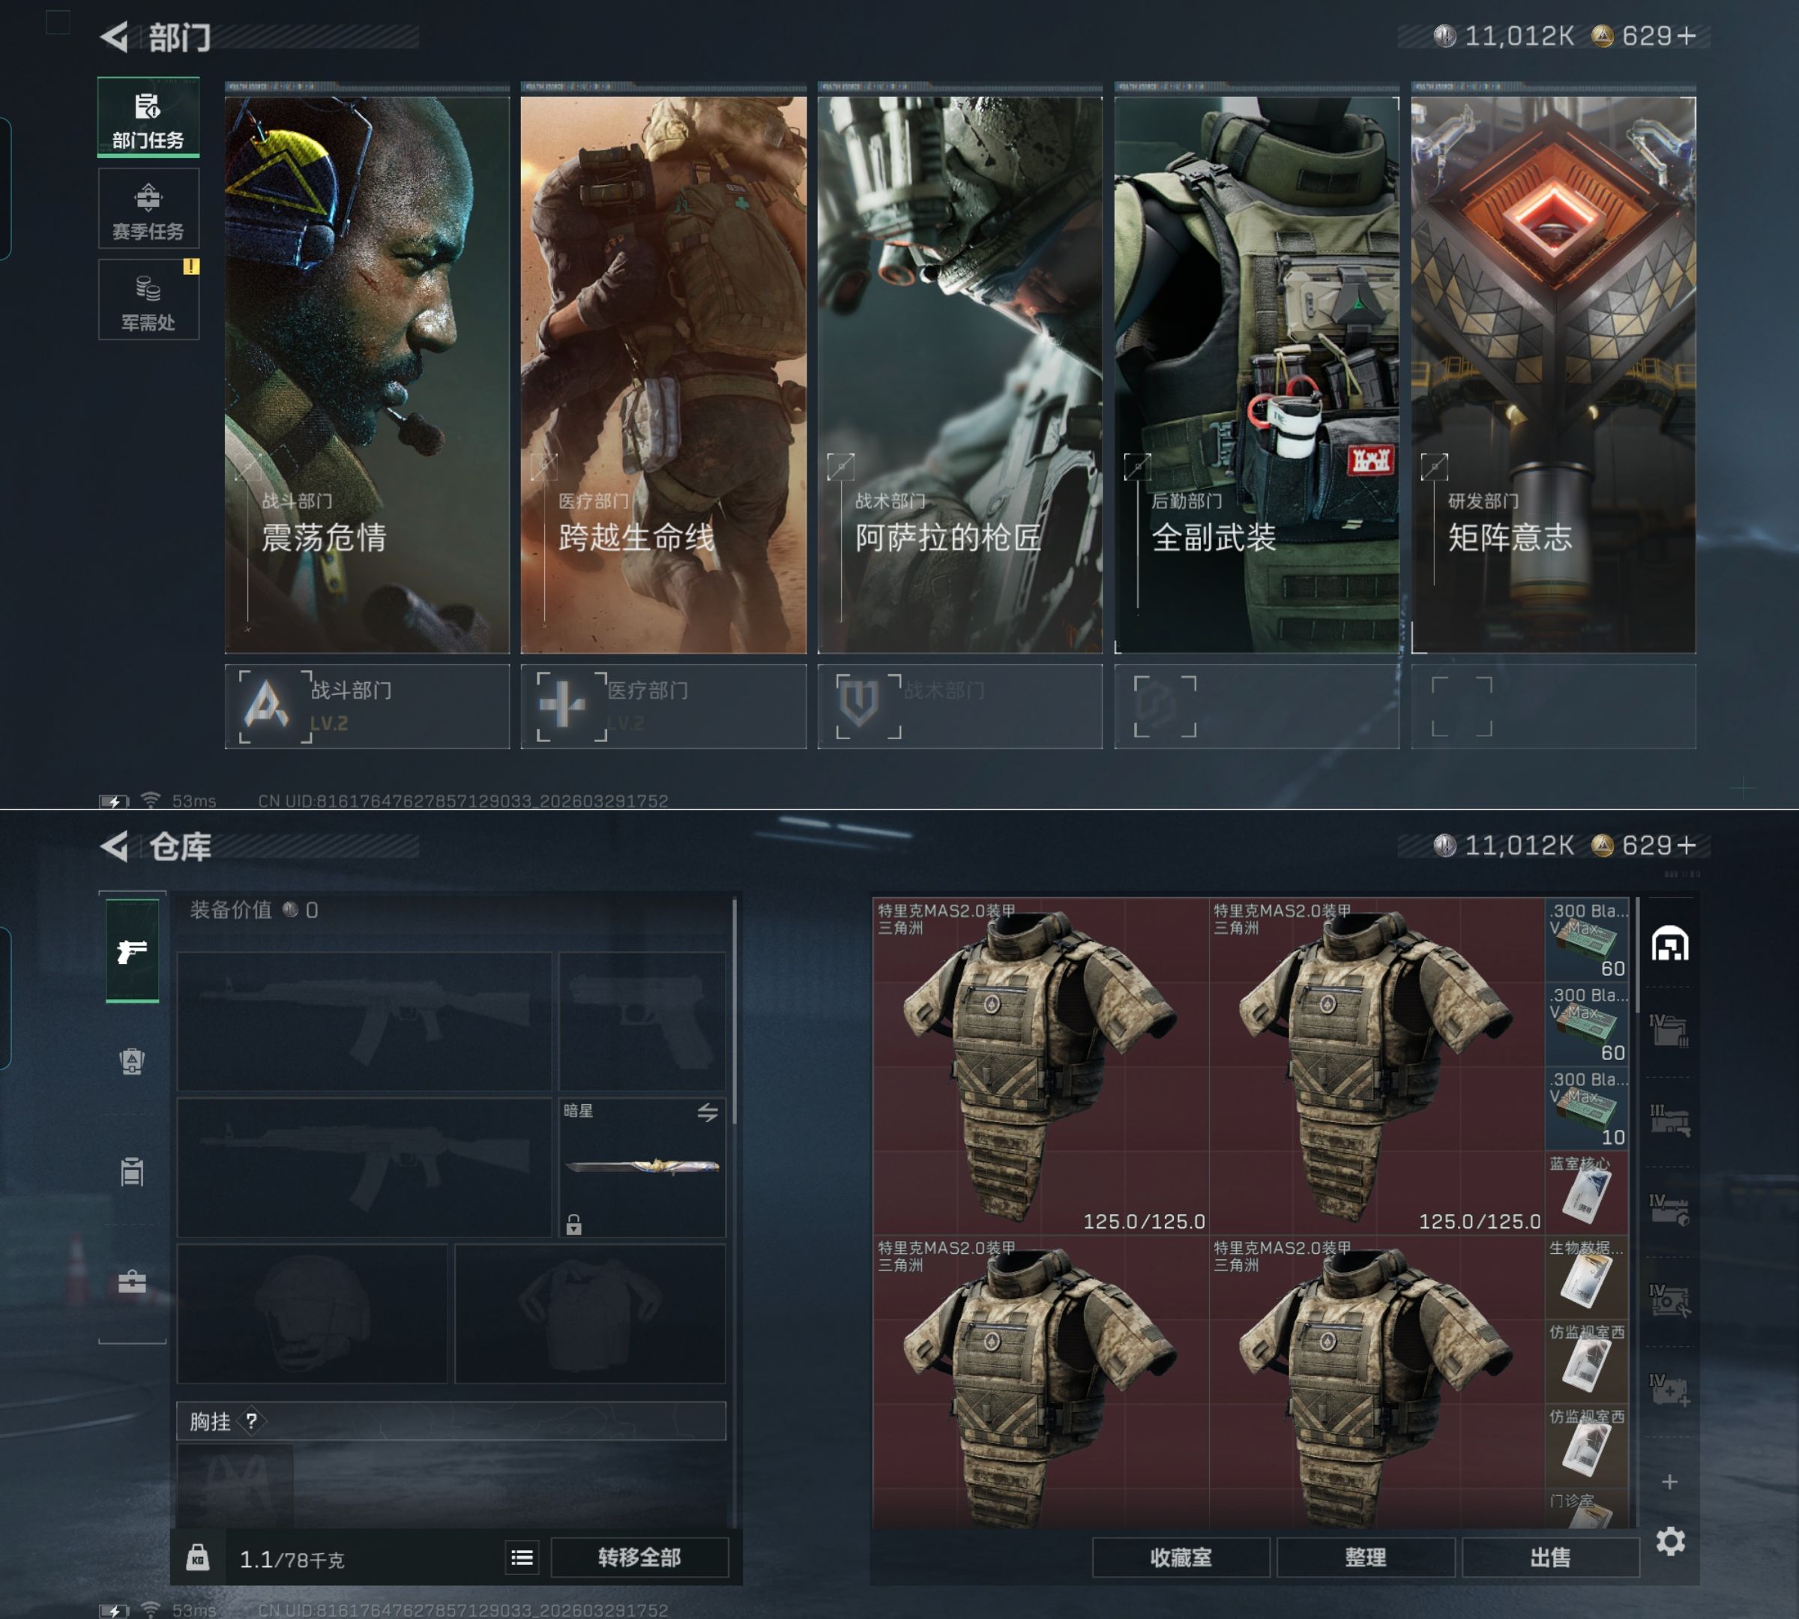This screenshot has height=1619, width=1799.
Task: Toggle lock on 暗星 knife slot
Action: point(574,1225)
